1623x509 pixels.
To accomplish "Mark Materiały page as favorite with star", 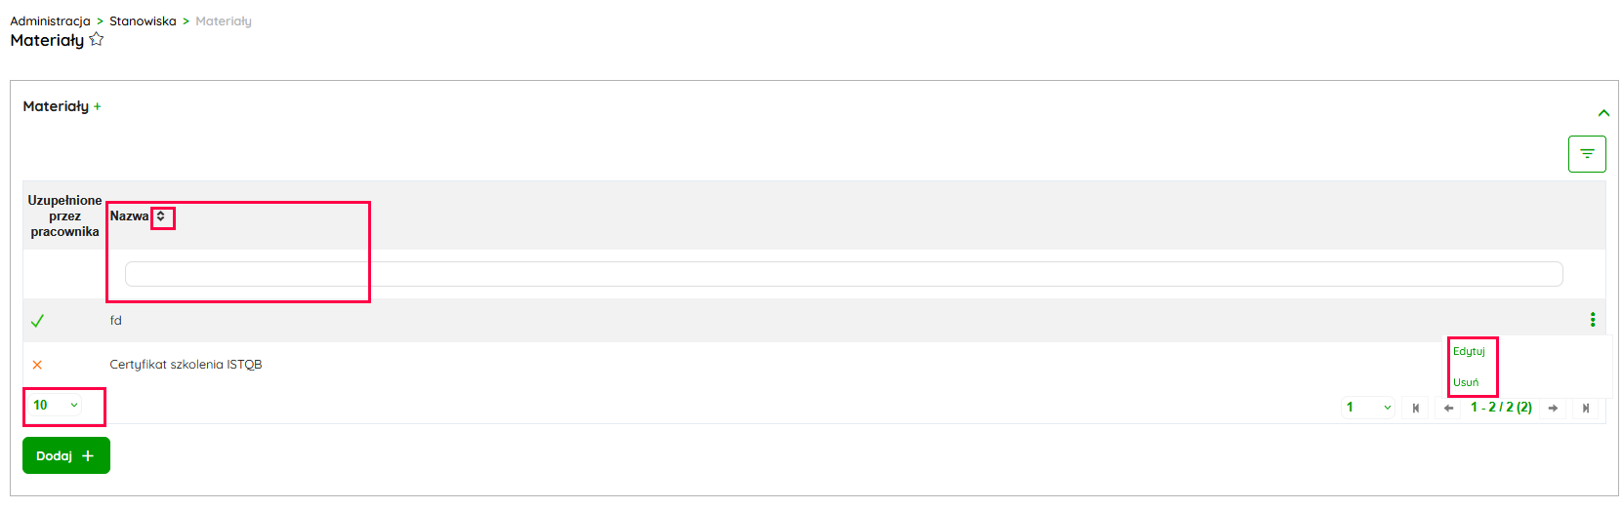I will pyautogui.click(x=97, y=40).
